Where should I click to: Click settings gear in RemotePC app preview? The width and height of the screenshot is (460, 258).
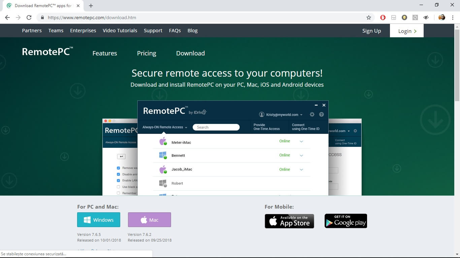[x=312, y=115]
